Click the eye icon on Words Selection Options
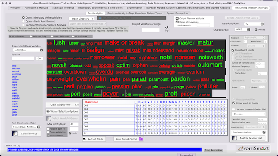278x156 pixels. click(48, 111)
